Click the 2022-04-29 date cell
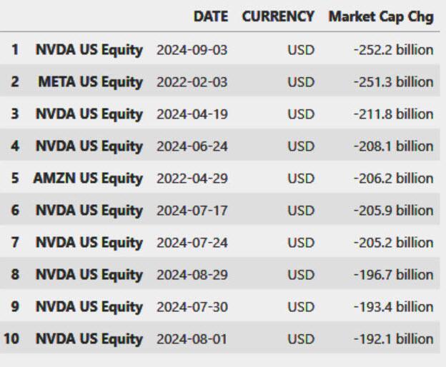Viewport: 446px width, 367px height. (192, 179)
